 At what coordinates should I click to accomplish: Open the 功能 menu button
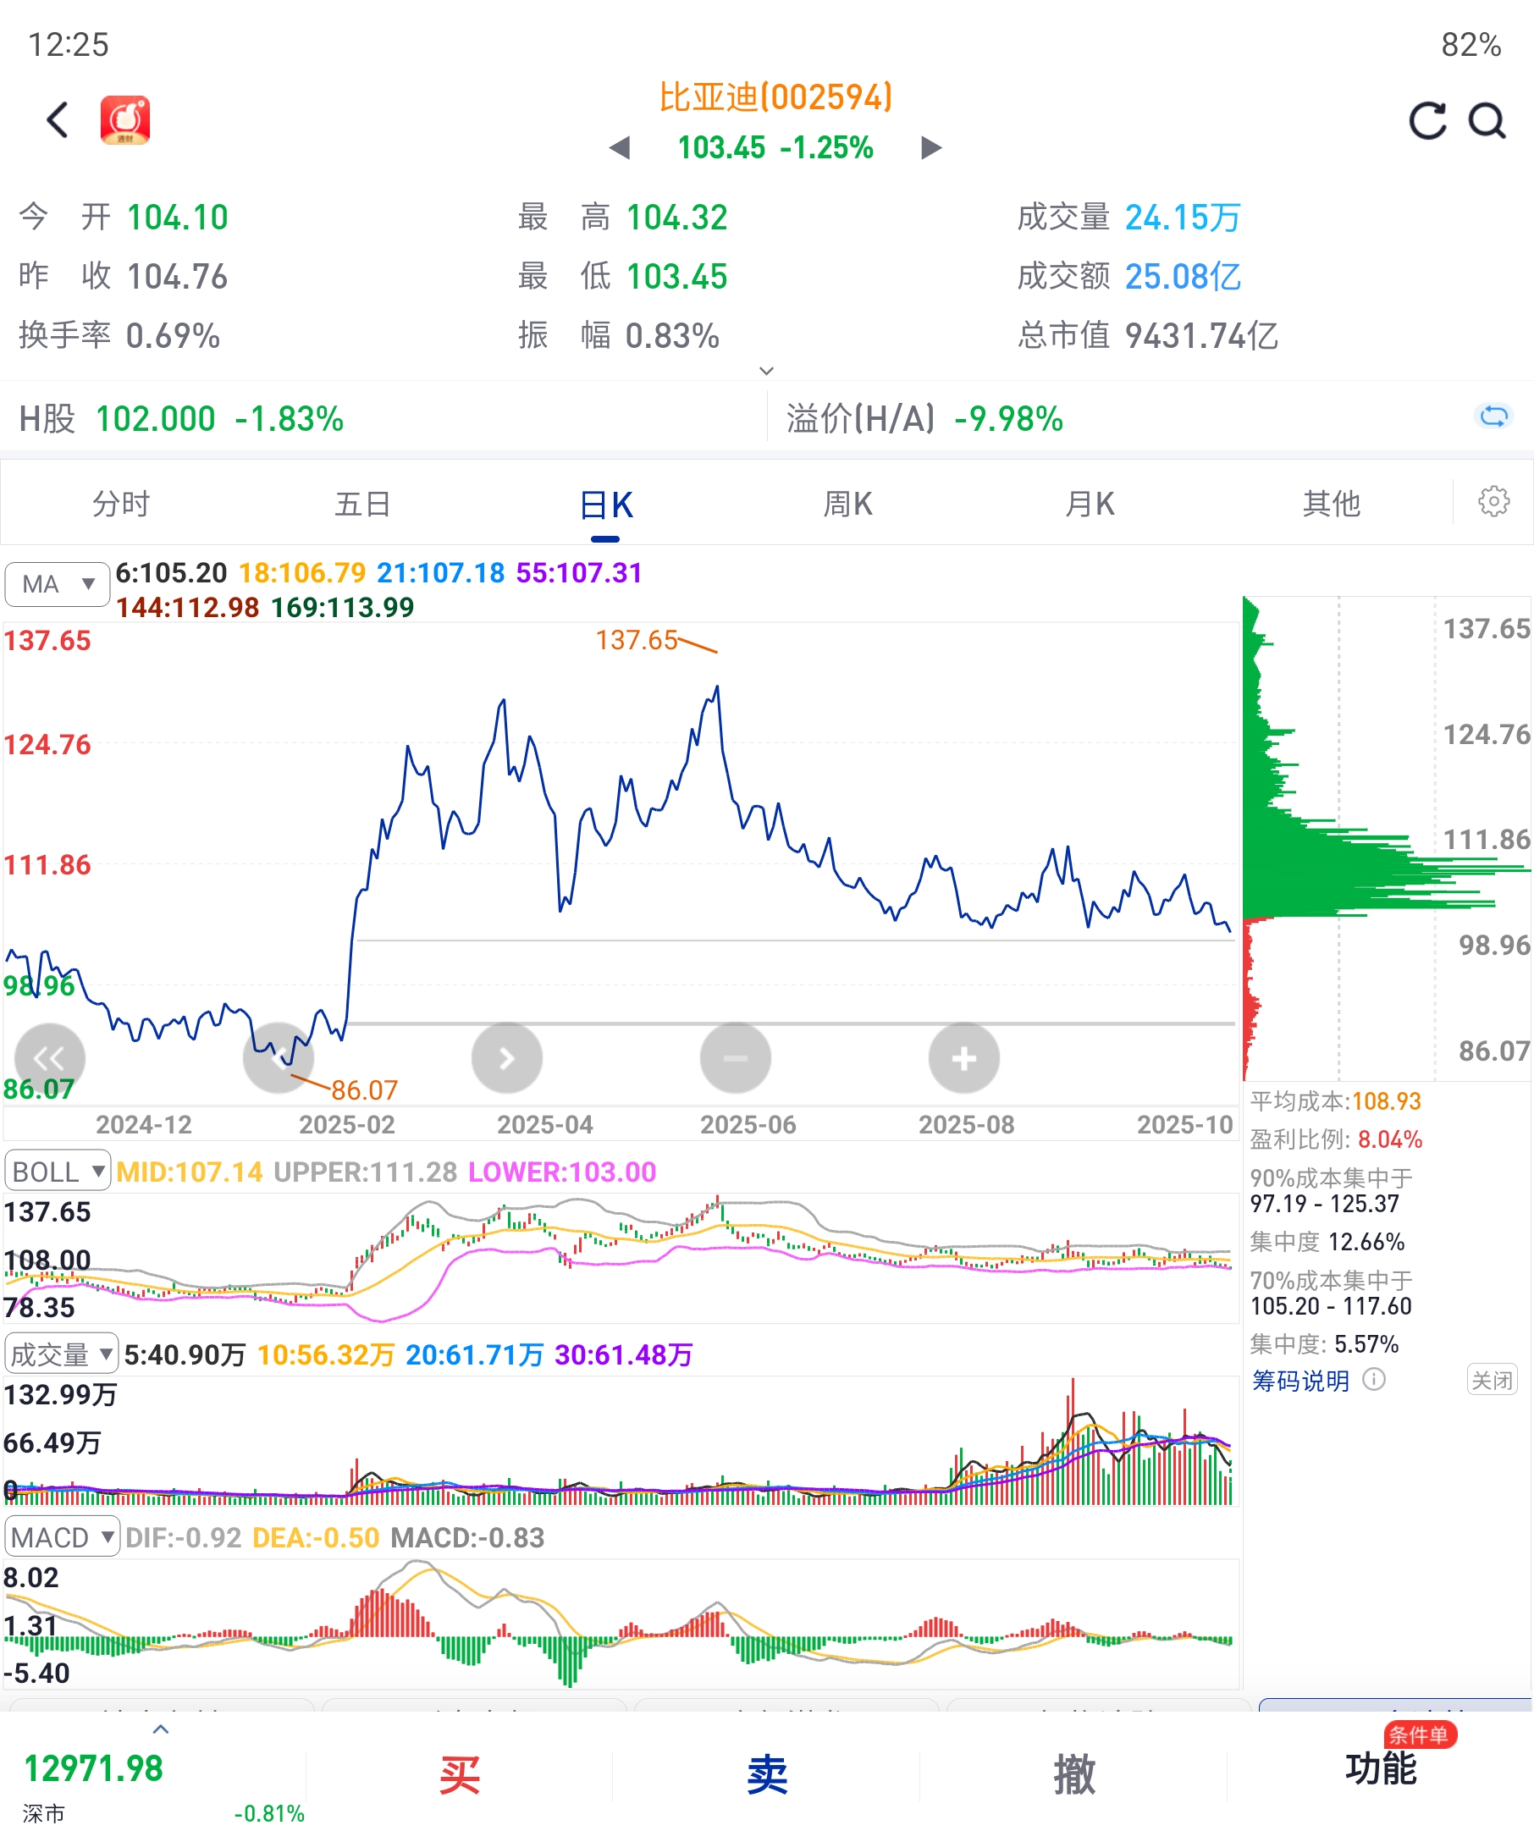1381,1768
